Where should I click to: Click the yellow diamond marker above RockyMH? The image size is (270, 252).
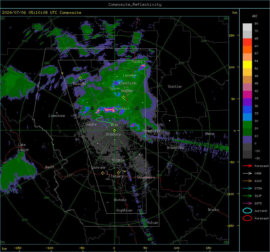pos(80,78)
